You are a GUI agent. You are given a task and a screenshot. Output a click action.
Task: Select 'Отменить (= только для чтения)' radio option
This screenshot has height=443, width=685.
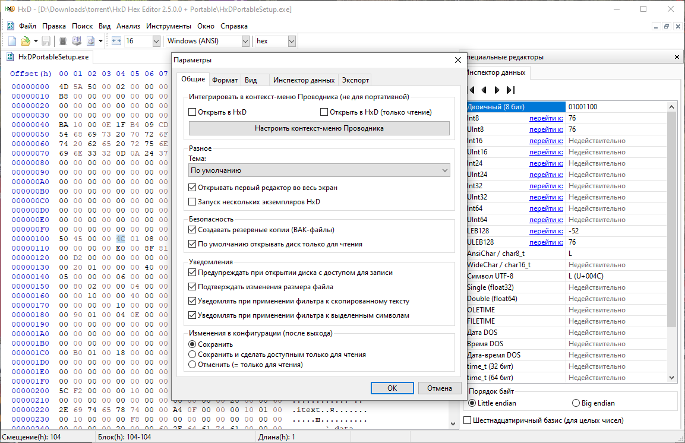[192, 365]
